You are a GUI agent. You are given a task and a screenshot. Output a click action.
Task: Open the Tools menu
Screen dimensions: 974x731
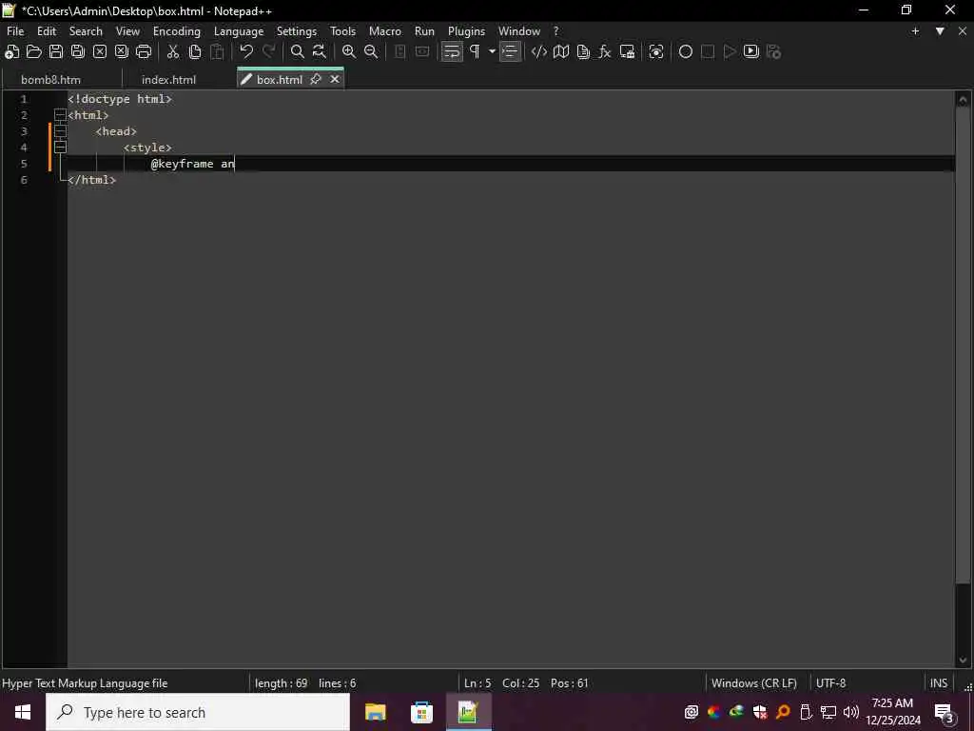click(x=342, y=31)
